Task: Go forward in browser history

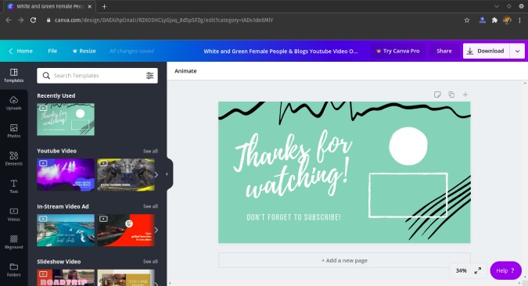Action: point(20,20)
